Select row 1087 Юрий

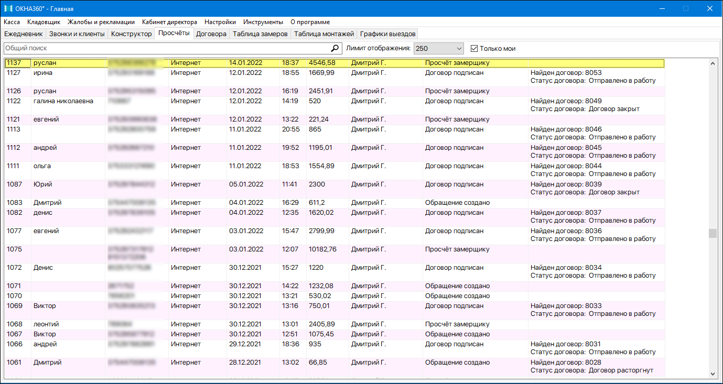[334, 189]
